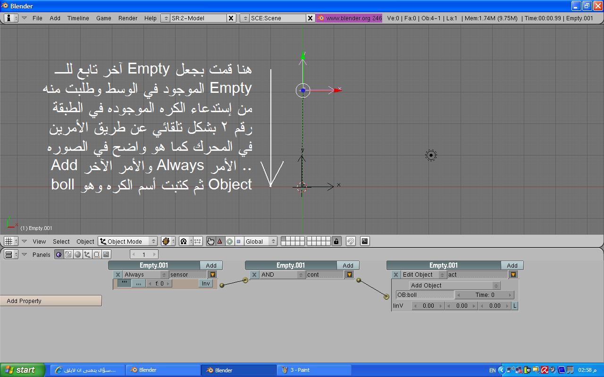Collapse buttons window header triangle next to Panels
The height and width of the screenshot is (377, 604).
tap(24, 254)
